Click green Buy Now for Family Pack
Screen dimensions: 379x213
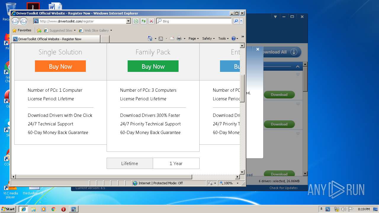point(153,66)
